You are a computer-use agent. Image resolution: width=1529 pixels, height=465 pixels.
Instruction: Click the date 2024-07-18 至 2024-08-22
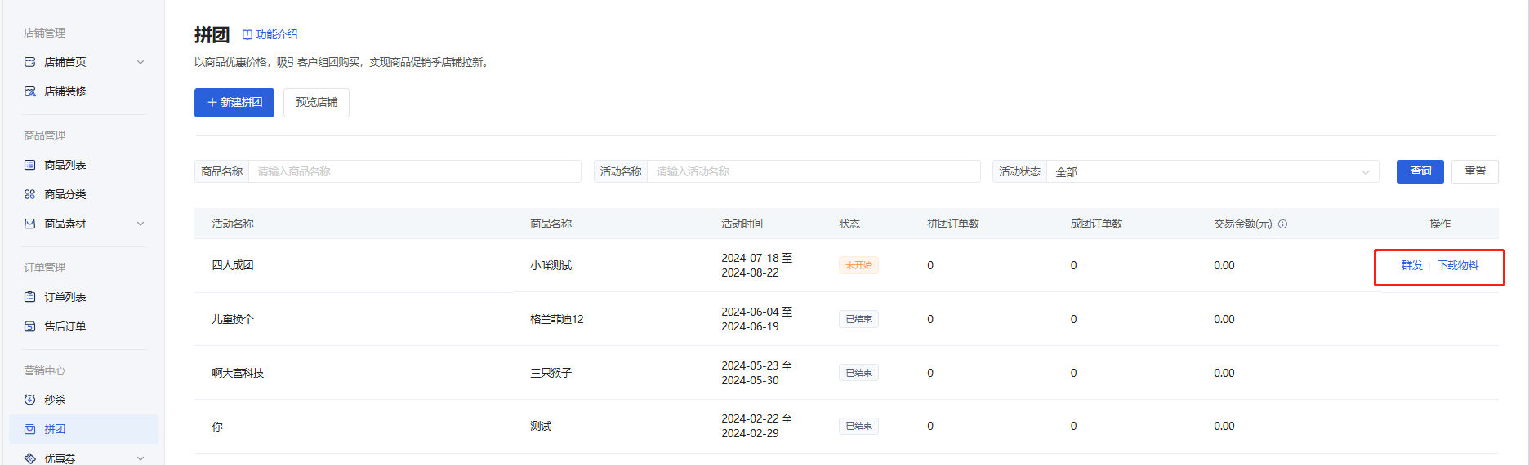click(x=757, y=265)
